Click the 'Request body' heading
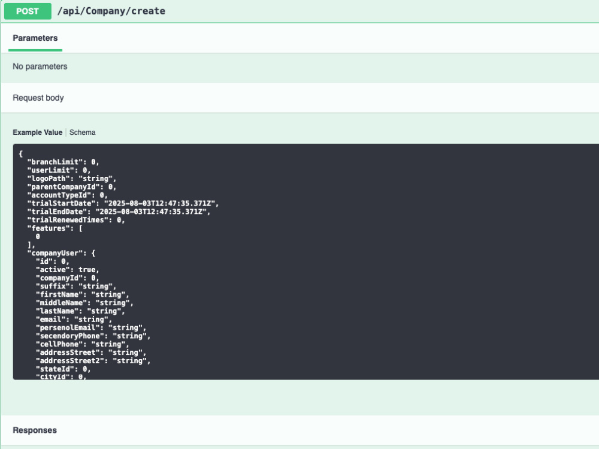Viewport: 599px width, 449px height. [x=38, y=98]
